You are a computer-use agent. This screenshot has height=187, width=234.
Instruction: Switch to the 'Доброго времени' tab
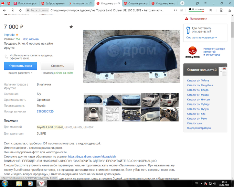53,3
